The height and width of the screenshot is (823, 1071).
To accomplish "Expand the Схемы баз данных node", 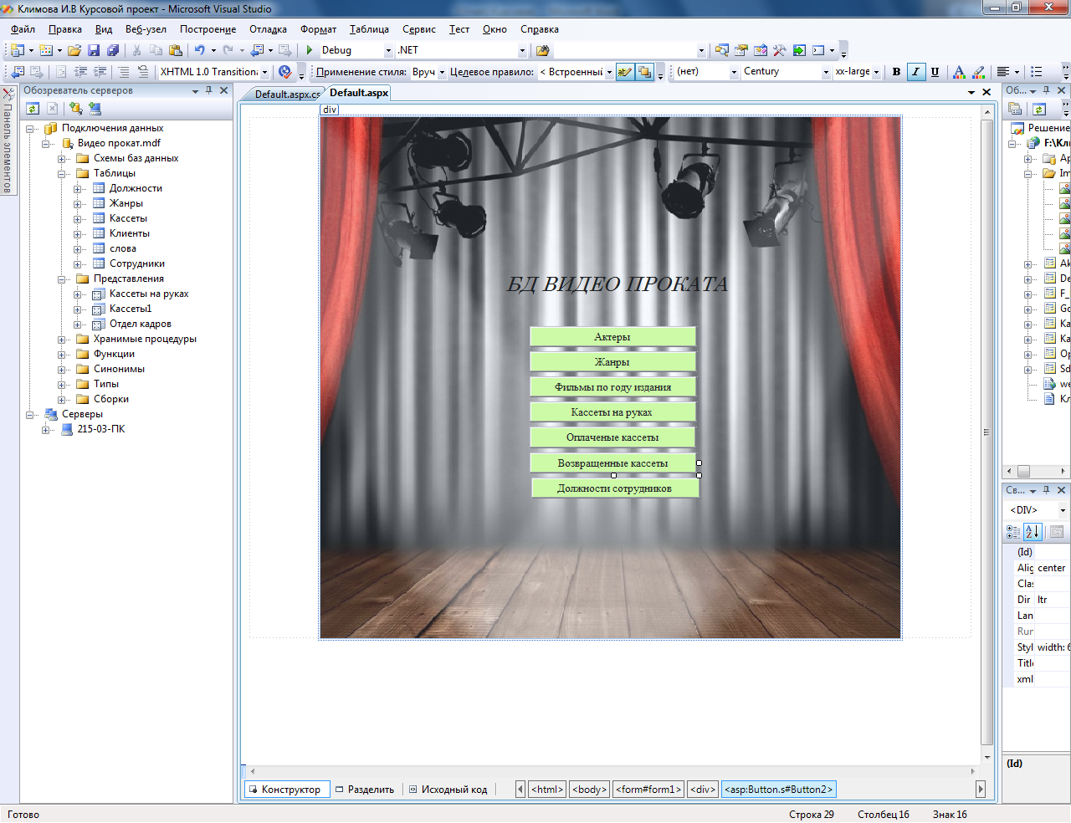I will 62,159.
